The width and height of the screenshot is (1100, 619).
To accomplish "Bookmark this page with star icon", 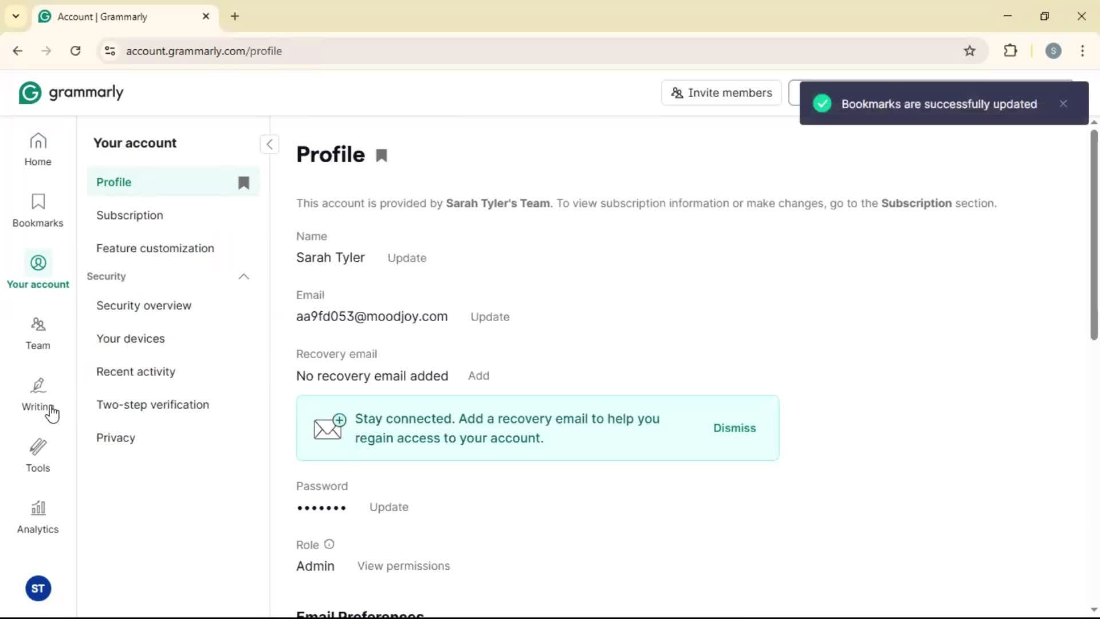I will tap(969, 51).
